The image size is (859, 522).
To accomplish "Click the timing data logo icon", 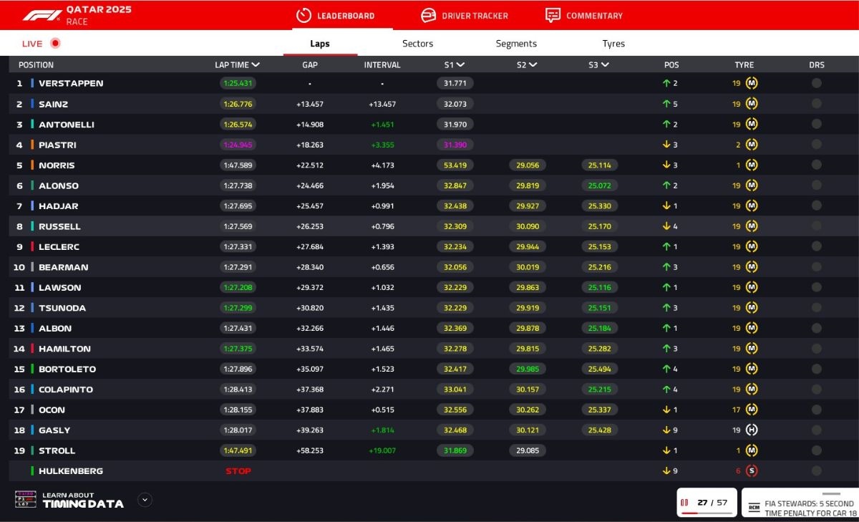I will 26,499.
